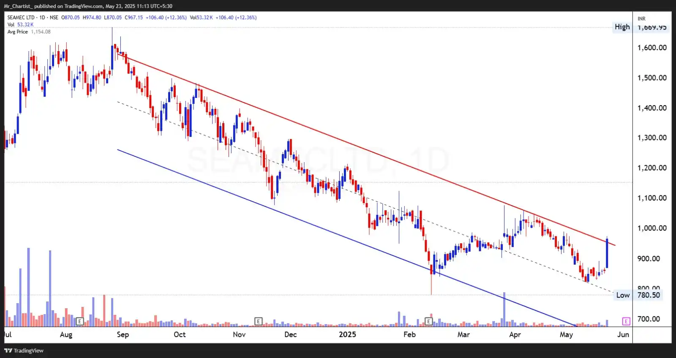
Task: Click 1,100.00 on the price axis
Action: (652, 198)
